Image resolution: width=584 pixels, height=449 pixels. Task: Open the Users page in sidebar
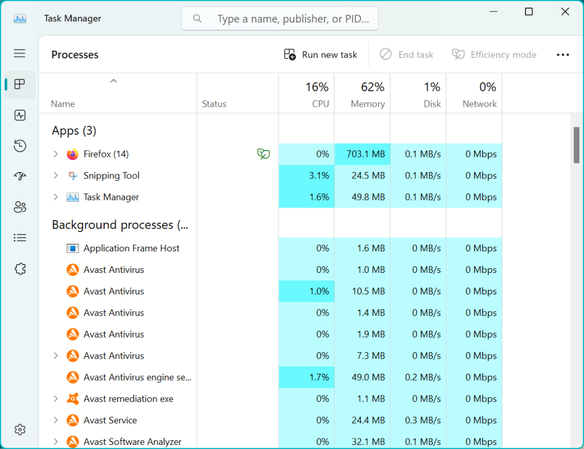(x=20, y=207)
